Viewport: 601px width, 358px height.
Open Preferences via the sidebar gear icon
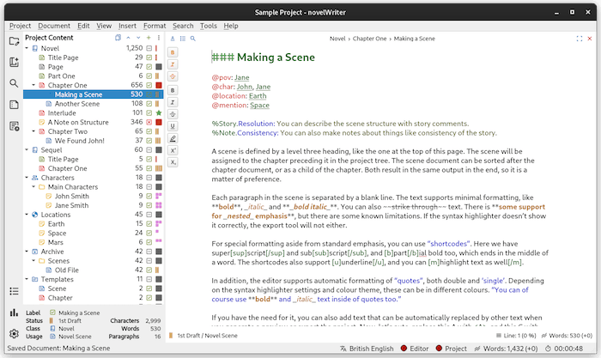(15, 333)
